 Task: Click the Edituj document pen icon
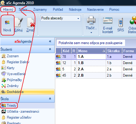pos(19,22)
